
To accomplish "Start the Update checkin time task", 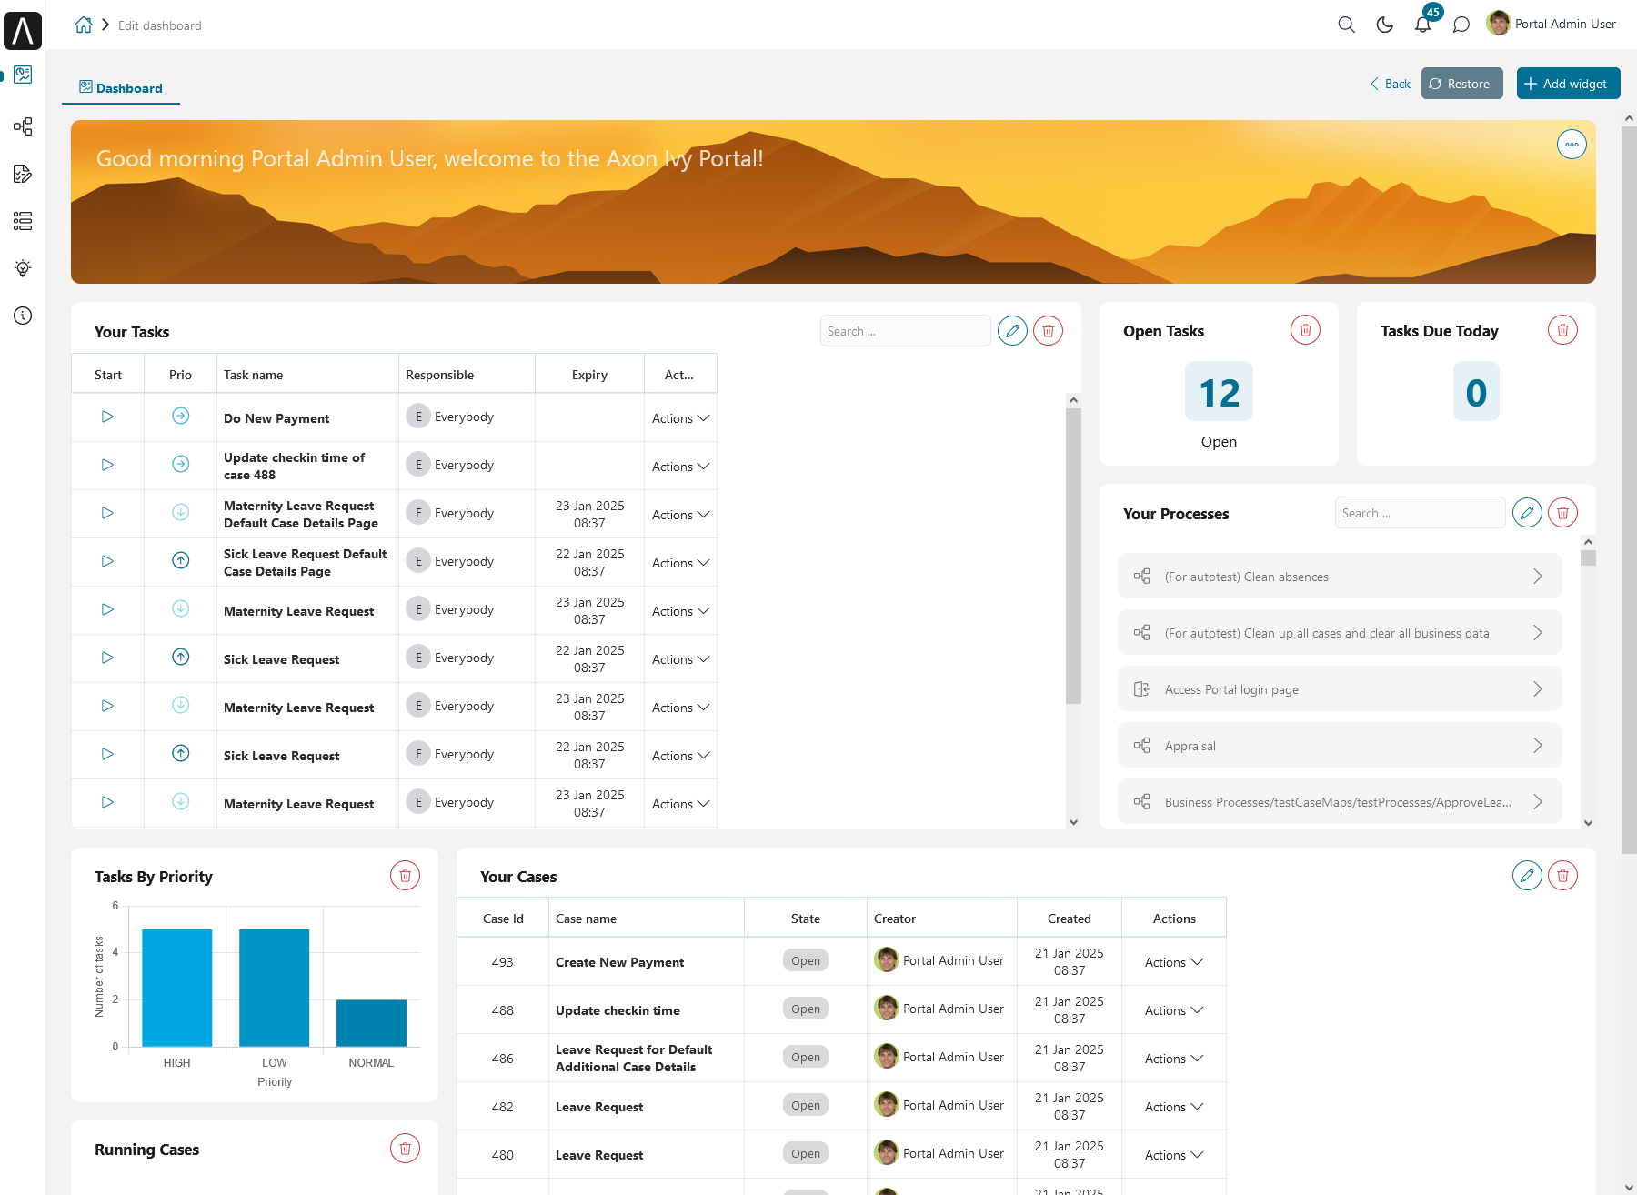I will [107, 465].
